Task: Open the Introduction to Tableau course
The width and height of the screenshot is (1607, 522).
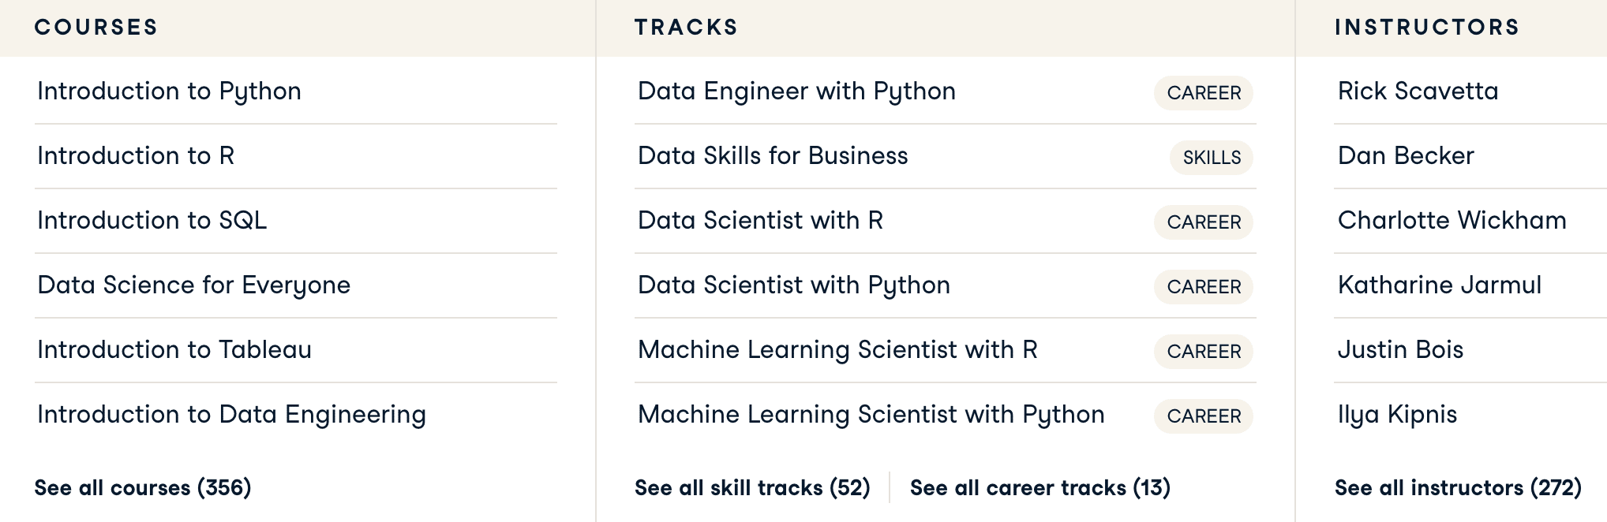Action: pyautogui.click(x=174, y=349)
